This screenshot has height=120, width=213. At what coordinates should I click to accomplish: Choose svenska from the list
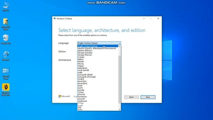point(98,90)
